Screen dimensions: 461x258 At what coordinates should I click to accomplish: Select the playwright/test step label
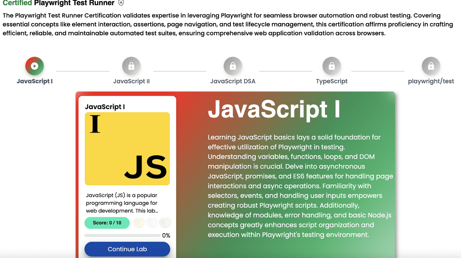click(x=431, y=81)
